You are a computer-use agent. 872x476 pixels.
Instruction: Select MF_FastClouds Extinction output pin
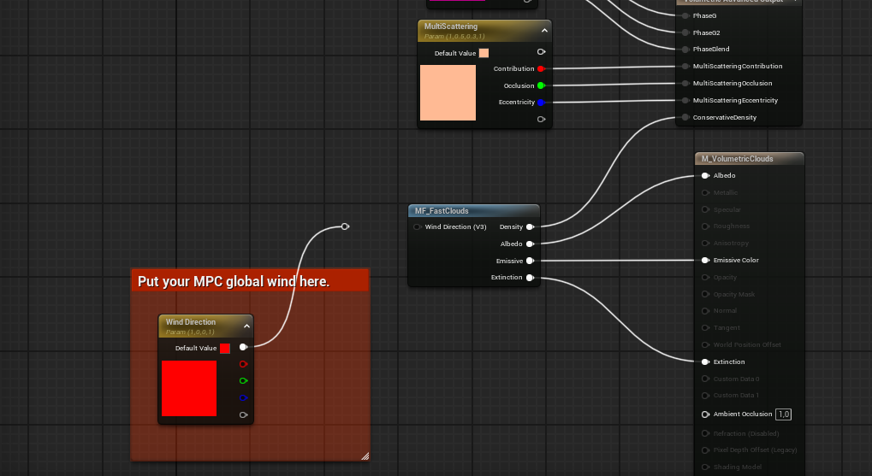530,277
